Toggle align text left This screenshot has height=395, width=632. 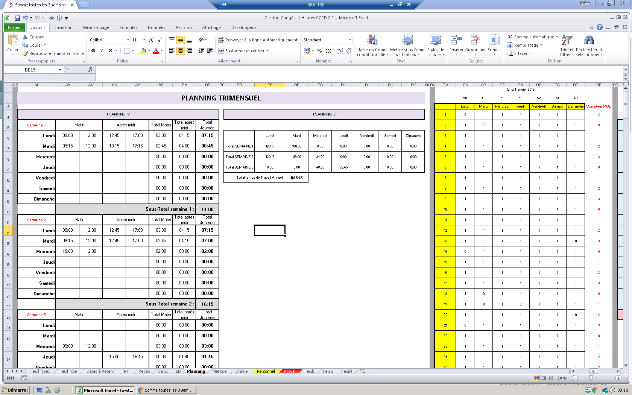[x=172, y=51]
